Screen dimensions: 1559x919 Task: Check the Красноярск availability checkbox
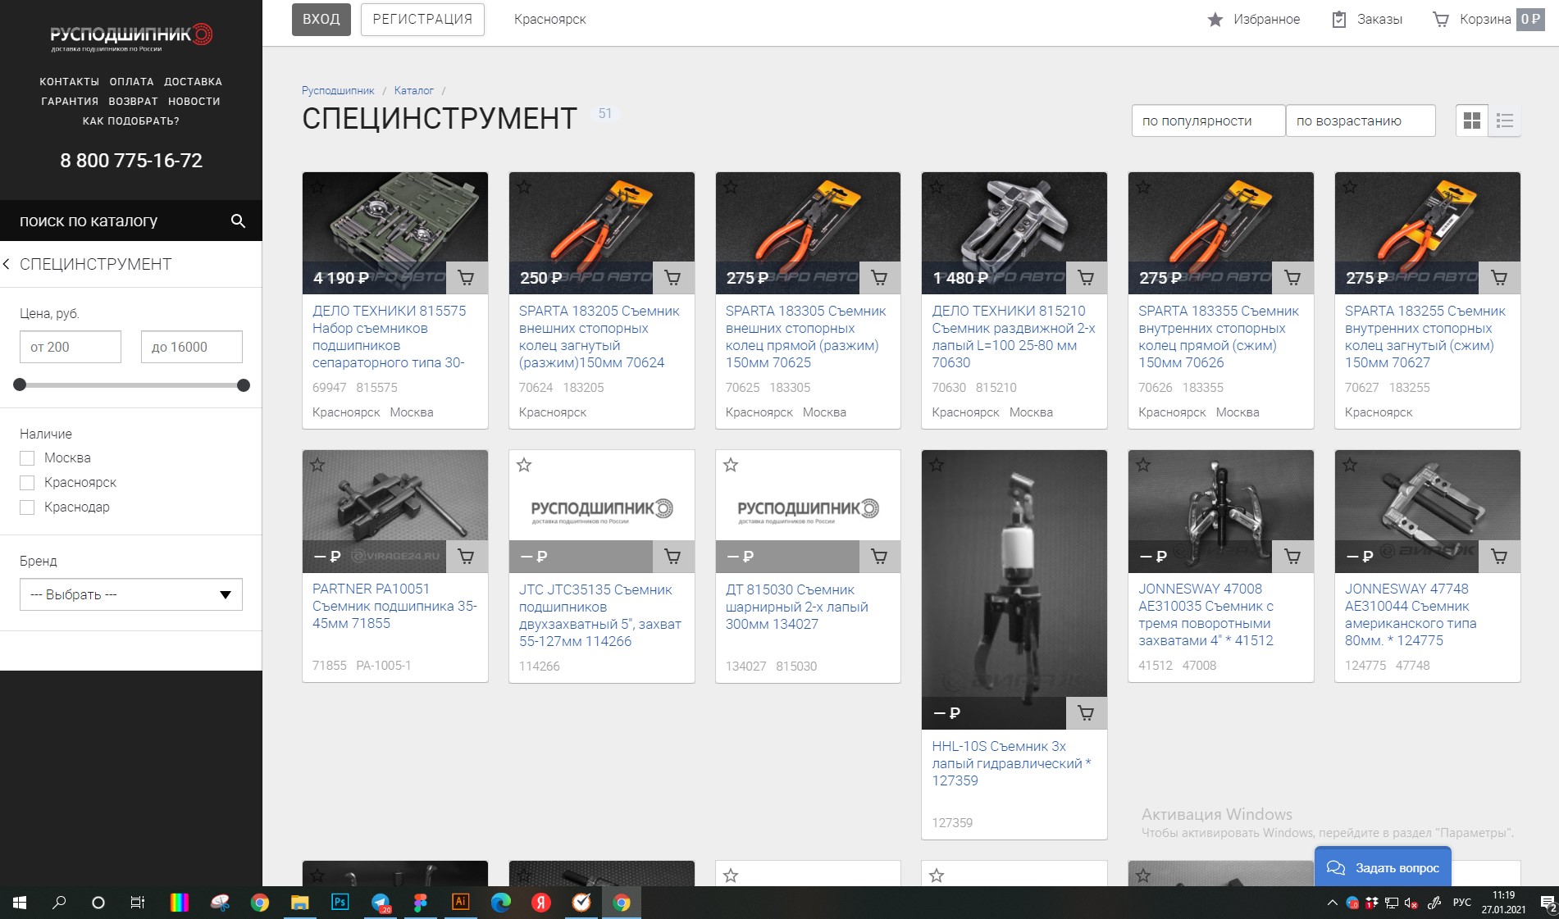[27, 483]
